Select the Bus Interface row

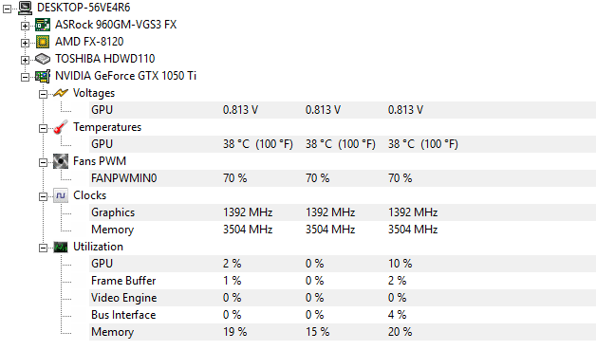343,315
